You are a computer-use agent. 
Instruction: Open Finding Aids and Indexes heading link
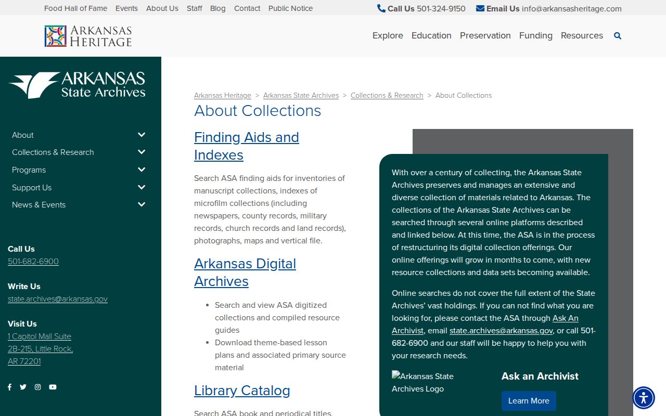pyautogui.click(x=247, y=146)
